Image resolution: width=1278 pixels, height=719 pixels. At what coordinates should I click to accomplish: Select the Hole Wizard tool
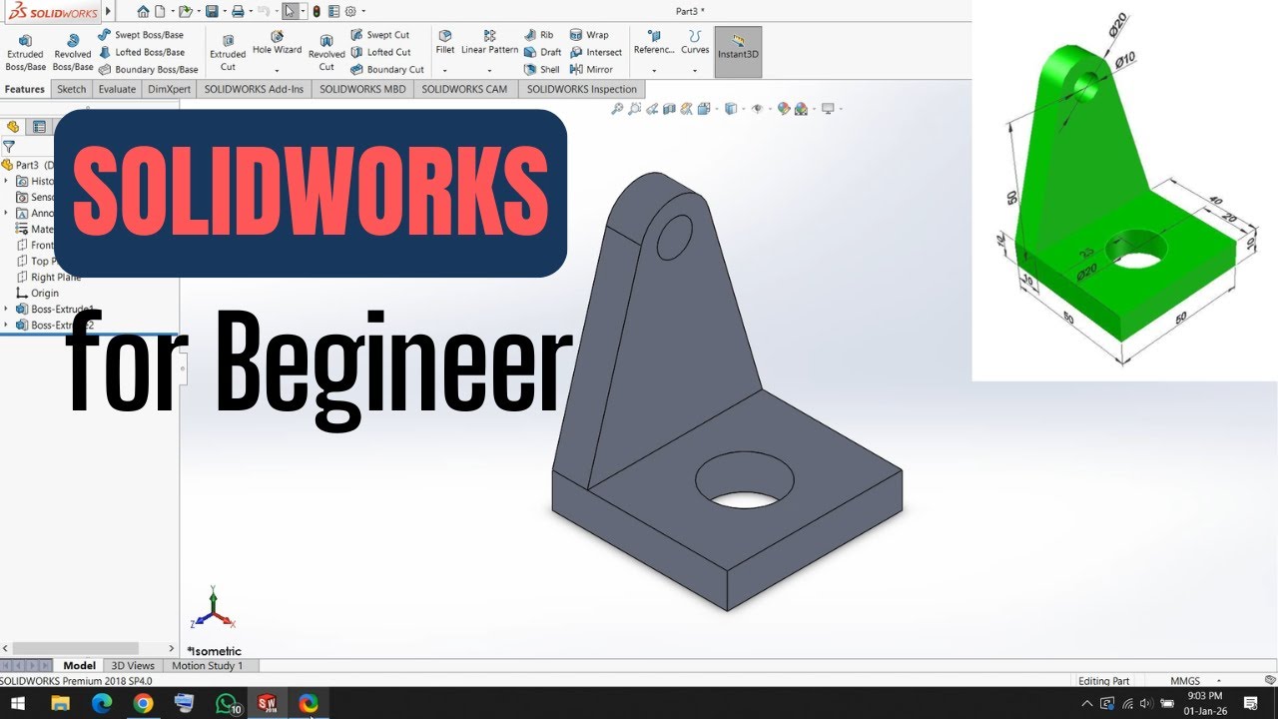[x=277, y=44]
